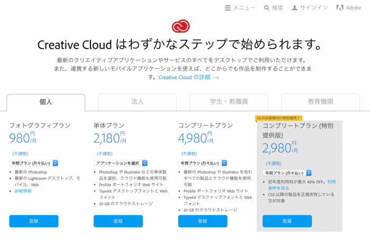Click 不課税 note under 980円
The image size is (370, 240).
pos(20,154)
